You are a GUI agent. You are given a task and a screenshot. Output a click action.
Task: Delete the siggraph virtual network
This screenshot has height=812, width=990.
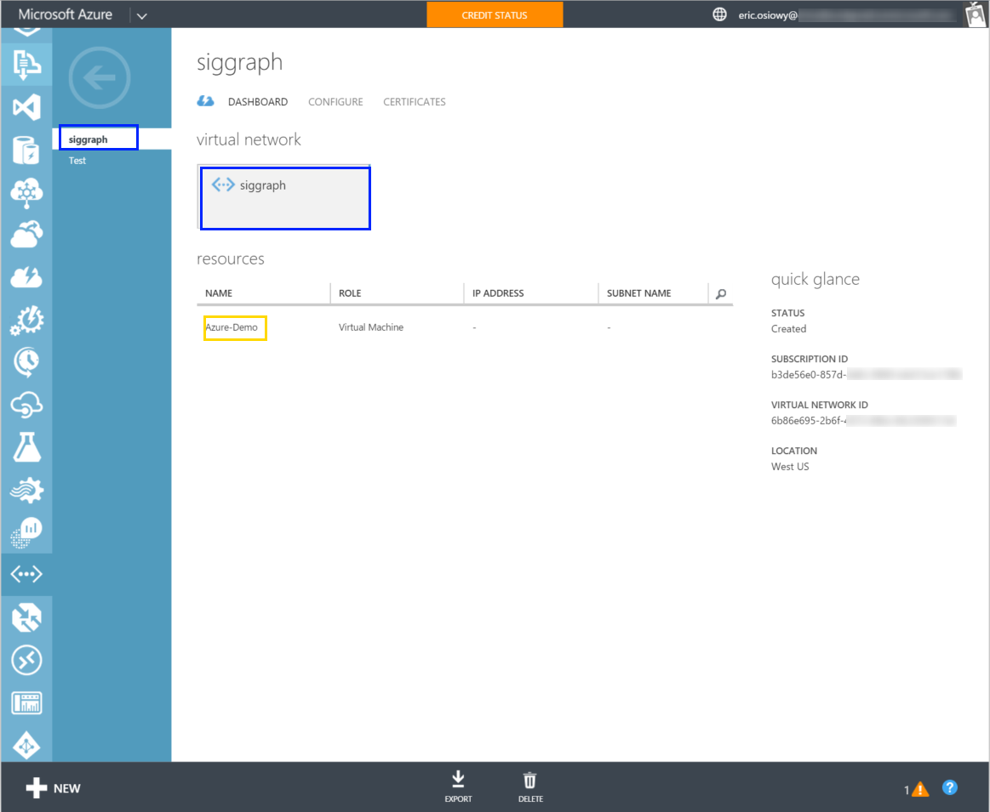(530, 786)
